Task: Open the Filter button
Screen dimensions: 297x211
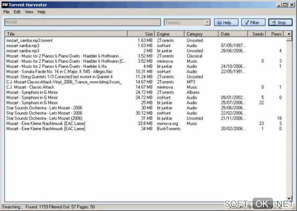Action: pyautogui.click(x=253, y=22)
